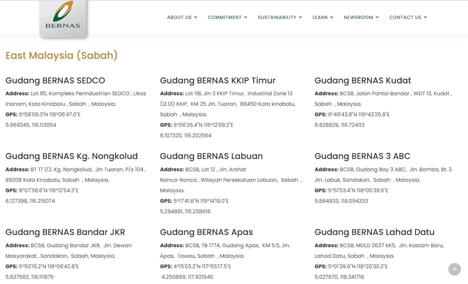This screenshot has width=468, height=284.
Task: Click the East Malaysia (Sabah) section heading
Action: 61,55
